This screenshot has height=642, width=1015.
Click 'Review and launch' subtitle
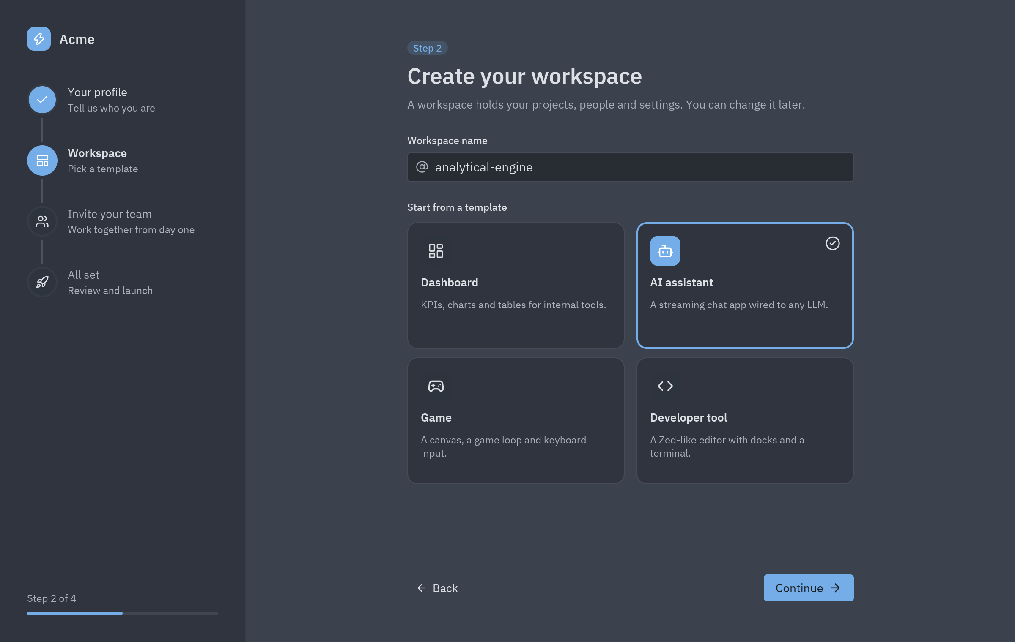[x=110, y=291]
